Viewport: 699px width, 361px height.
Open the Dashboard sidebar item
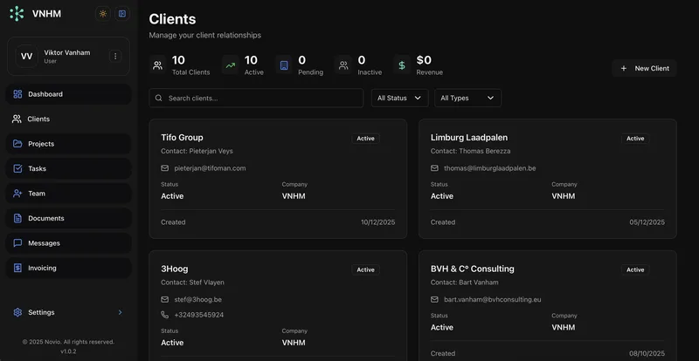pos(68,94)
